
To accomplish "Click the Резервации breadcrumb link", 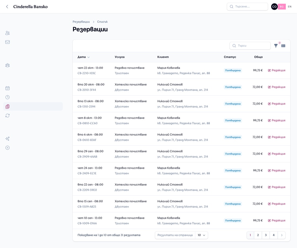I will click(81, 22).
